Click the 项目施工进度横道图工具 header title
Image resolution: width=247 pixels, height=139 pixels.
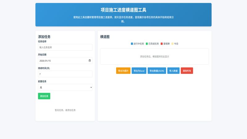124,10
